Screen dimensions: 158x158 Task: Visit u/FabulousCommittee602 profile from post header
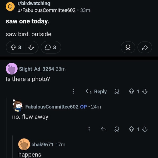(x=46, y=10)
